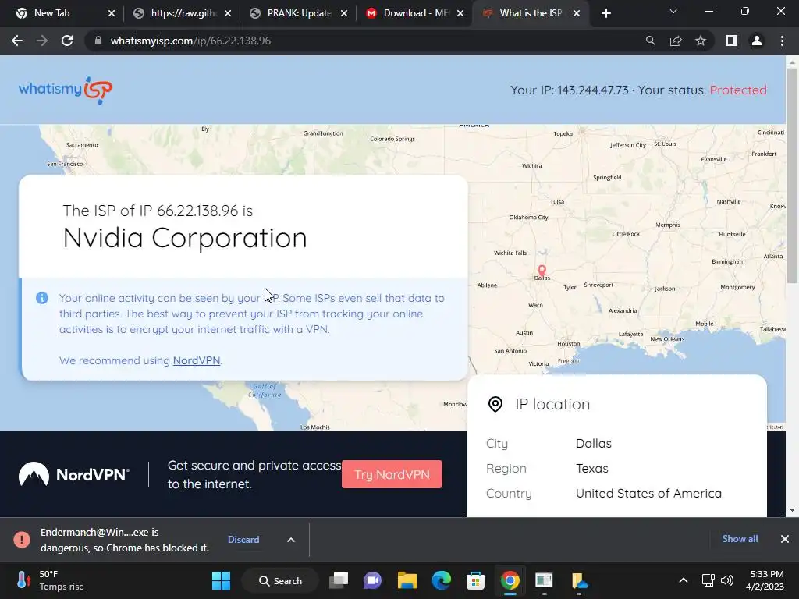Click the forward navigation arrow
The width and height of the screenshot is (799, 599).
(42, 41)
